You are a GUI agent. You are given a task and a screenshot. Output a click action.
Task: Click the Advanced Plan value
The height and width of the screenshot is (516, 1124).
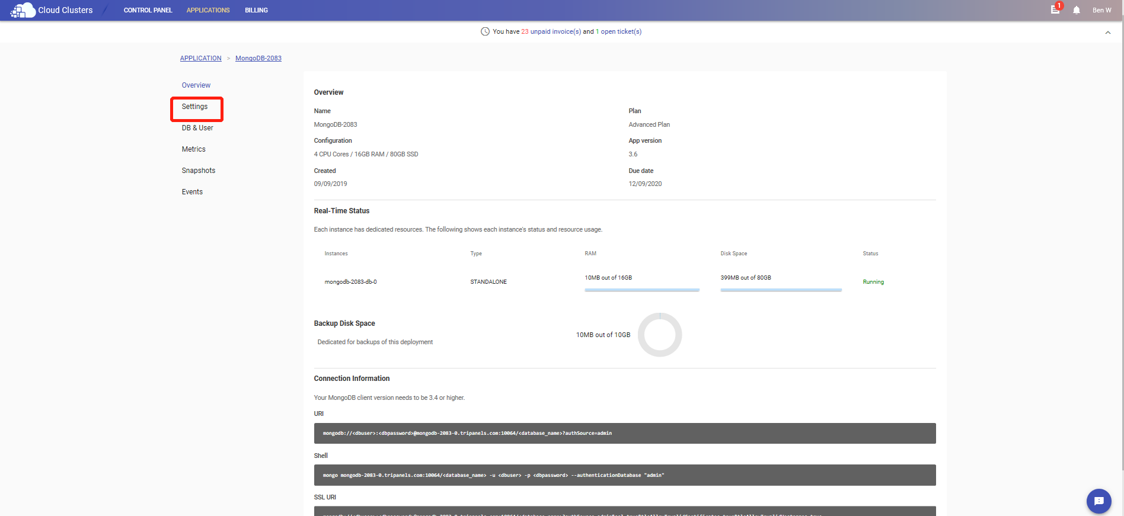click(x=649, y=124)
